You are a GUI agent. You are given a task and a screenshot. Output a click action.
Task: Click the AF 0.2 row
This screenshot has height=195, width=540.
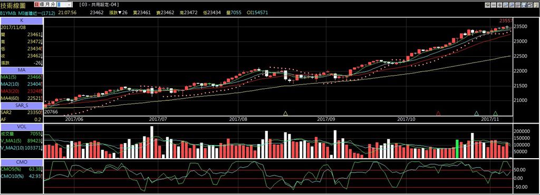21,119
